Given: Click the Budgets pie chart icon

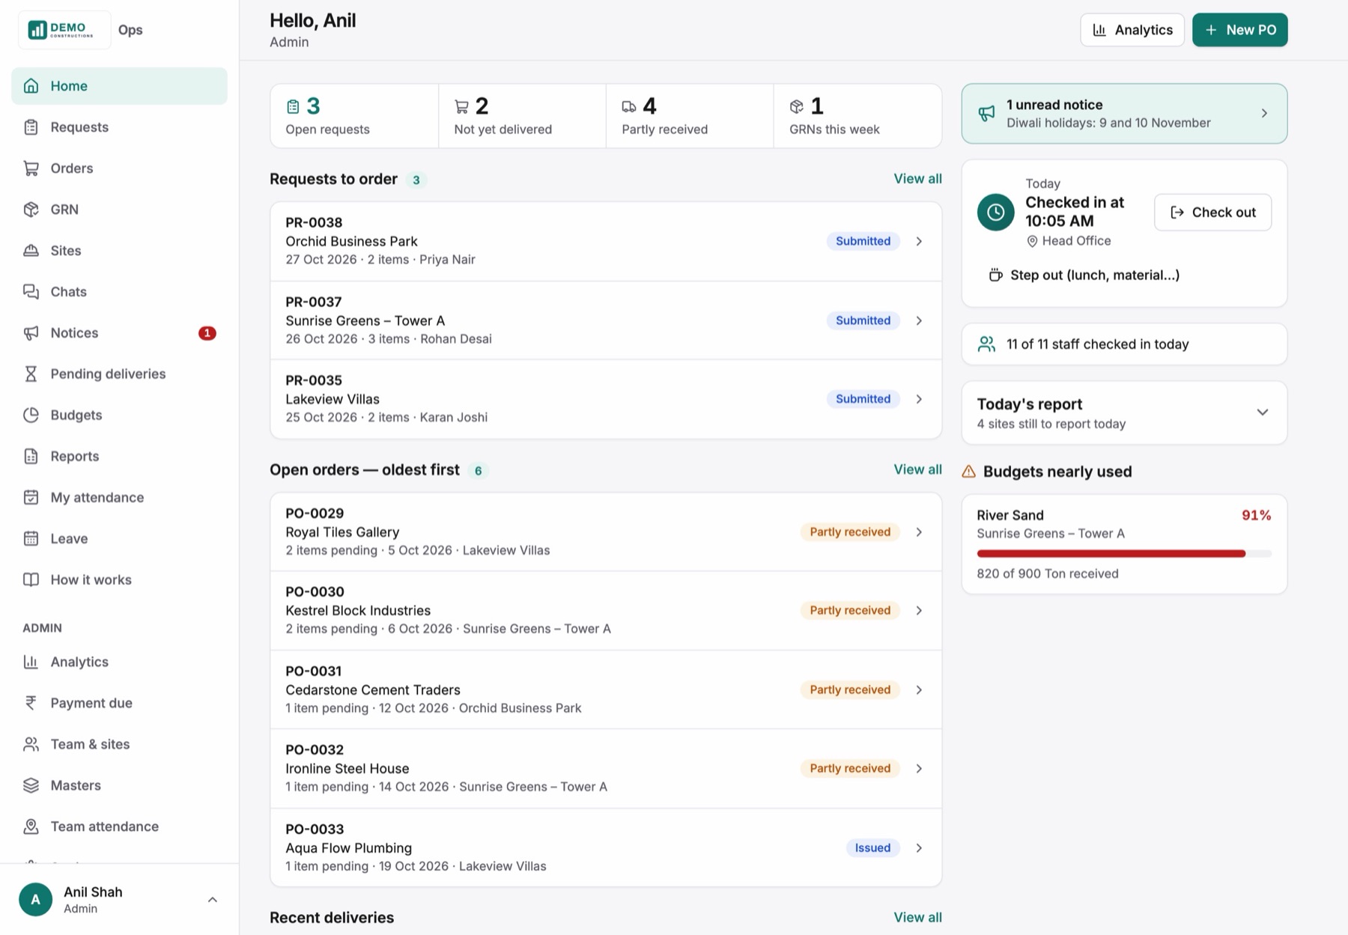Looking at the screenshot, I should (x=31, y=415).
